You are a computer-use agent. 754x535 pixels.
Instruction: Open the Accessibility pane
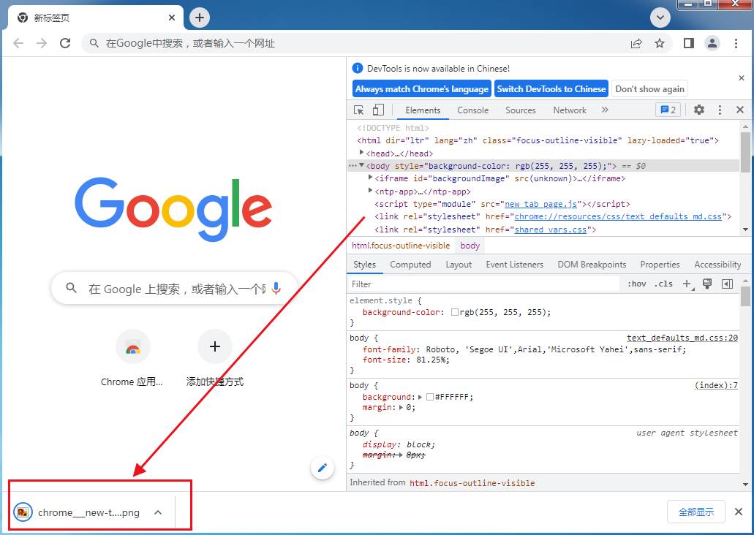717,265
